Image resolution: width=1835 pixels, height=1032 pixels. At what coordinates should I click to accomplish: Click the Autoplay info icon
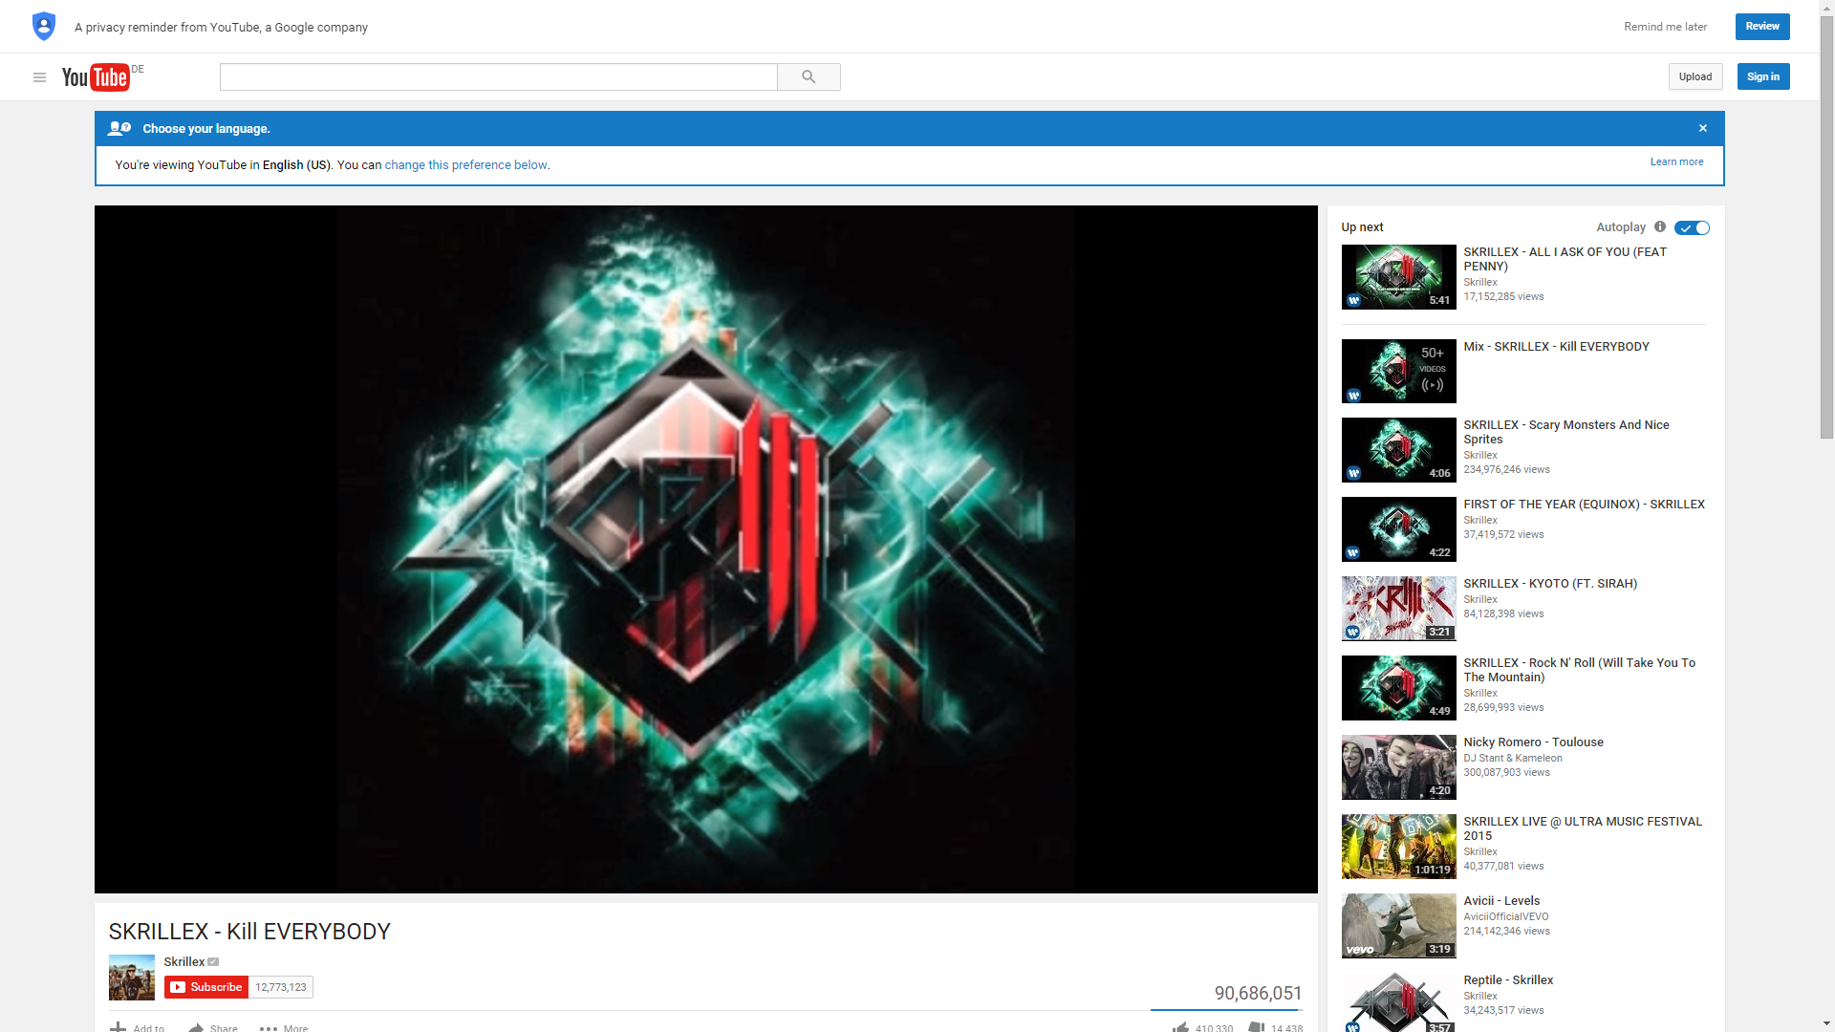click(x=1660, y=227)
